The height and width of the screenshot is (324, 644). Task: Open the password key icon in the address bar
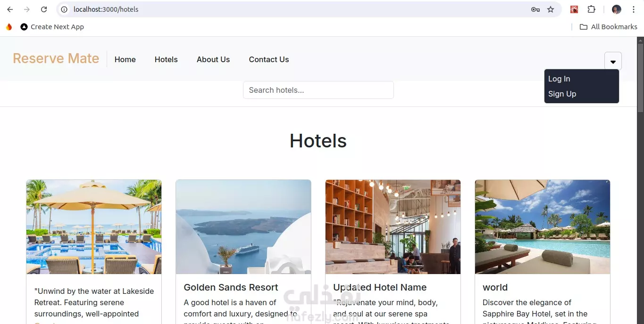(535, 9)
